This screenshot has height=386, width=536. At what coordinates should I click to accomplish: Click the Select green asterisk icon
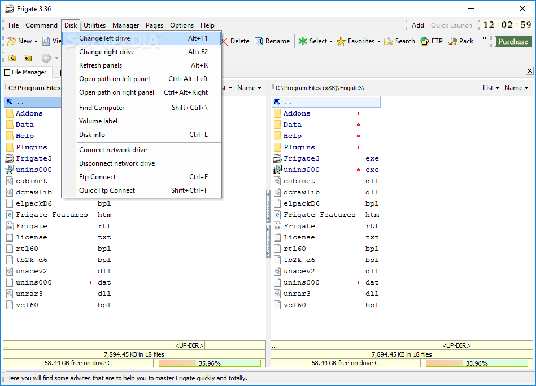[x=303, y=41]
